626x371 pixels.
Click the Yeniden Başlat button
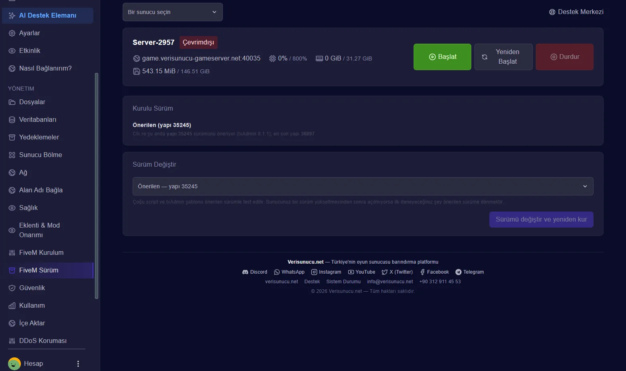(503, 57)
